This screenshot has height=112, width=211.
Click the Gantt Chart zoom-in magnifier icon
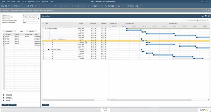click(x=208, y=20)
